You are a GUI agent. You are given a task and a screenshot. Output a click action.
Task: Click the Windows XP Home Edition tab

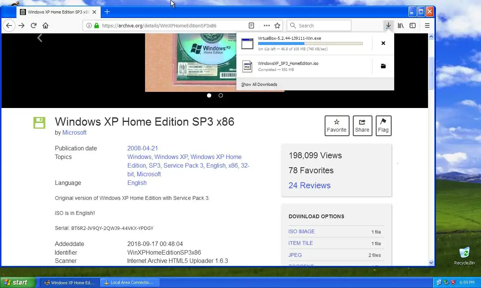(58, 12)
